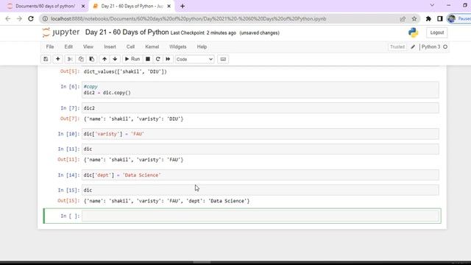The width and height of the screenshot is (471, 265).
Task: Copy selected cells icon
Action: pos(81,59)
